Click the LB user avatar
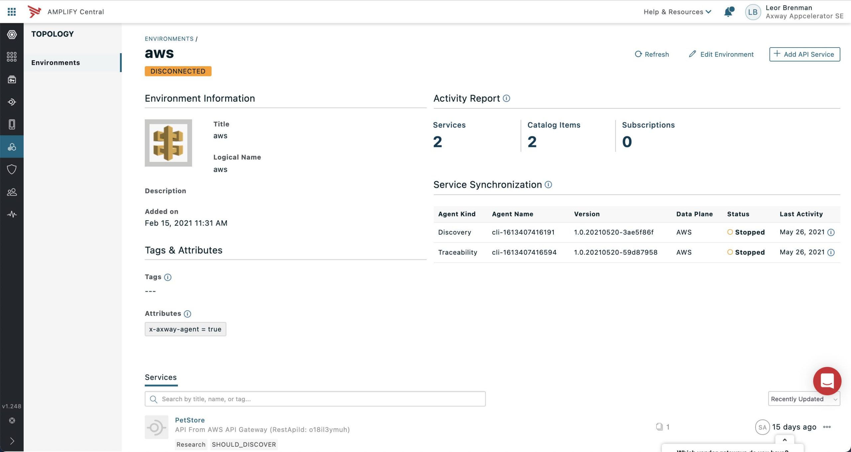Screen dimensions: 851x452 pyautogui.click(x=753, y=12)
